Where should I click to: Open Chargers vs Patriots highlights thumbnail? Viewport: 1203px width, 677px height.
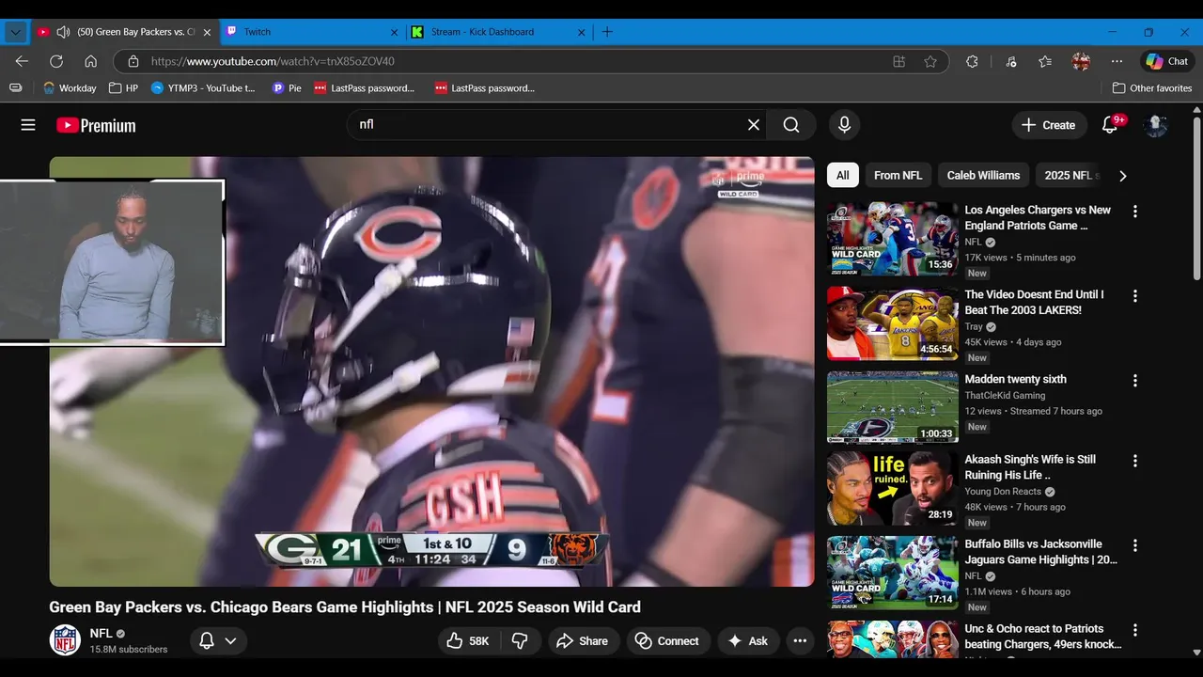click(x=893, y=239)
